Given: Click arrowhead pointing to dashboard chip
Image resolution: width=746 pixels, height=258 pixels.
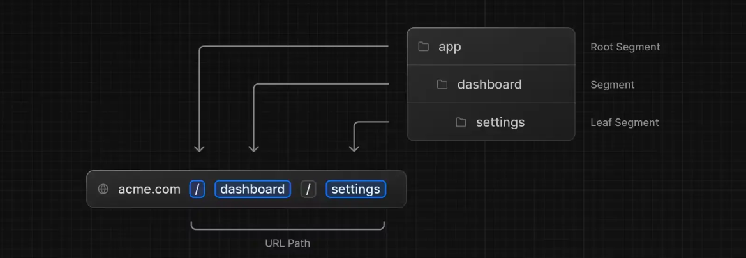Looking at the screenshot, I should (254, 148).
